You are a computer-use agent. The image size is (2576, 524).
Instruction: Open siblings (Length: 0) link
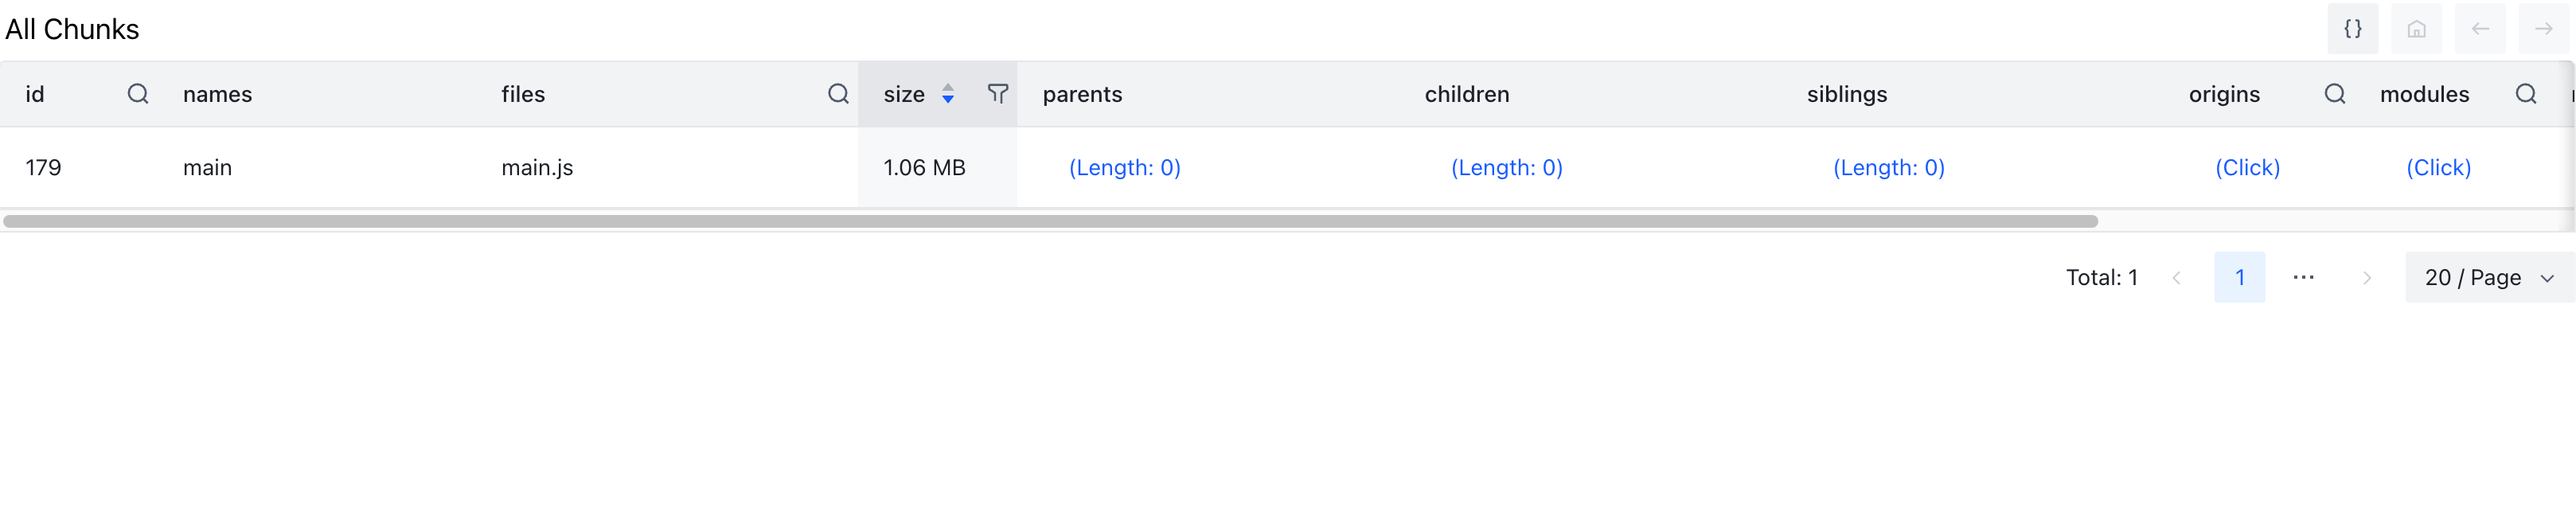[x=1888, y=167]
